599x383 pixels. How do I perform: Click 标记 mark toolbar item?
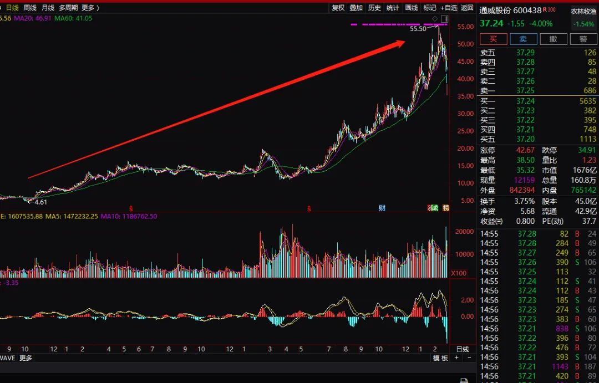pyautogui.click(x=430, y=8)
